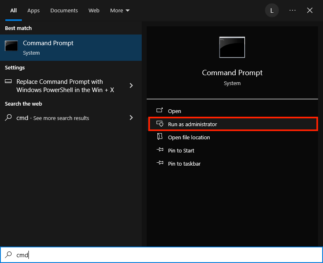Screen dimensions: 323x263
Task: Open the three-dot options menu
Action: [293, 11]
